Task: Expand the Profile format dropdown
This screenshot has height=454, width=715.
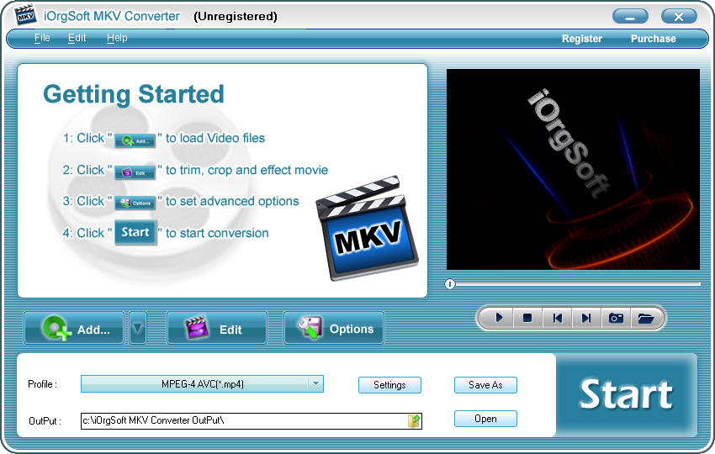Action: 315,384
